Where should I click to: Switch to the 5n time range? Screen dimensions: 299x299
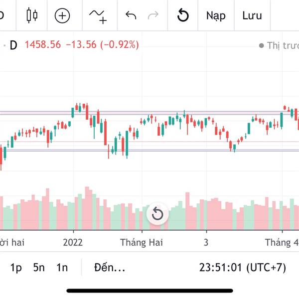[x=39, y=268]
